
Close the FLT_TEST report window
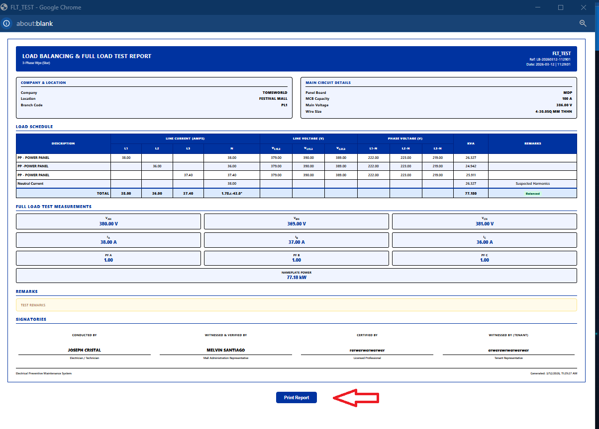pyautogui.click(x=584, y=7)
